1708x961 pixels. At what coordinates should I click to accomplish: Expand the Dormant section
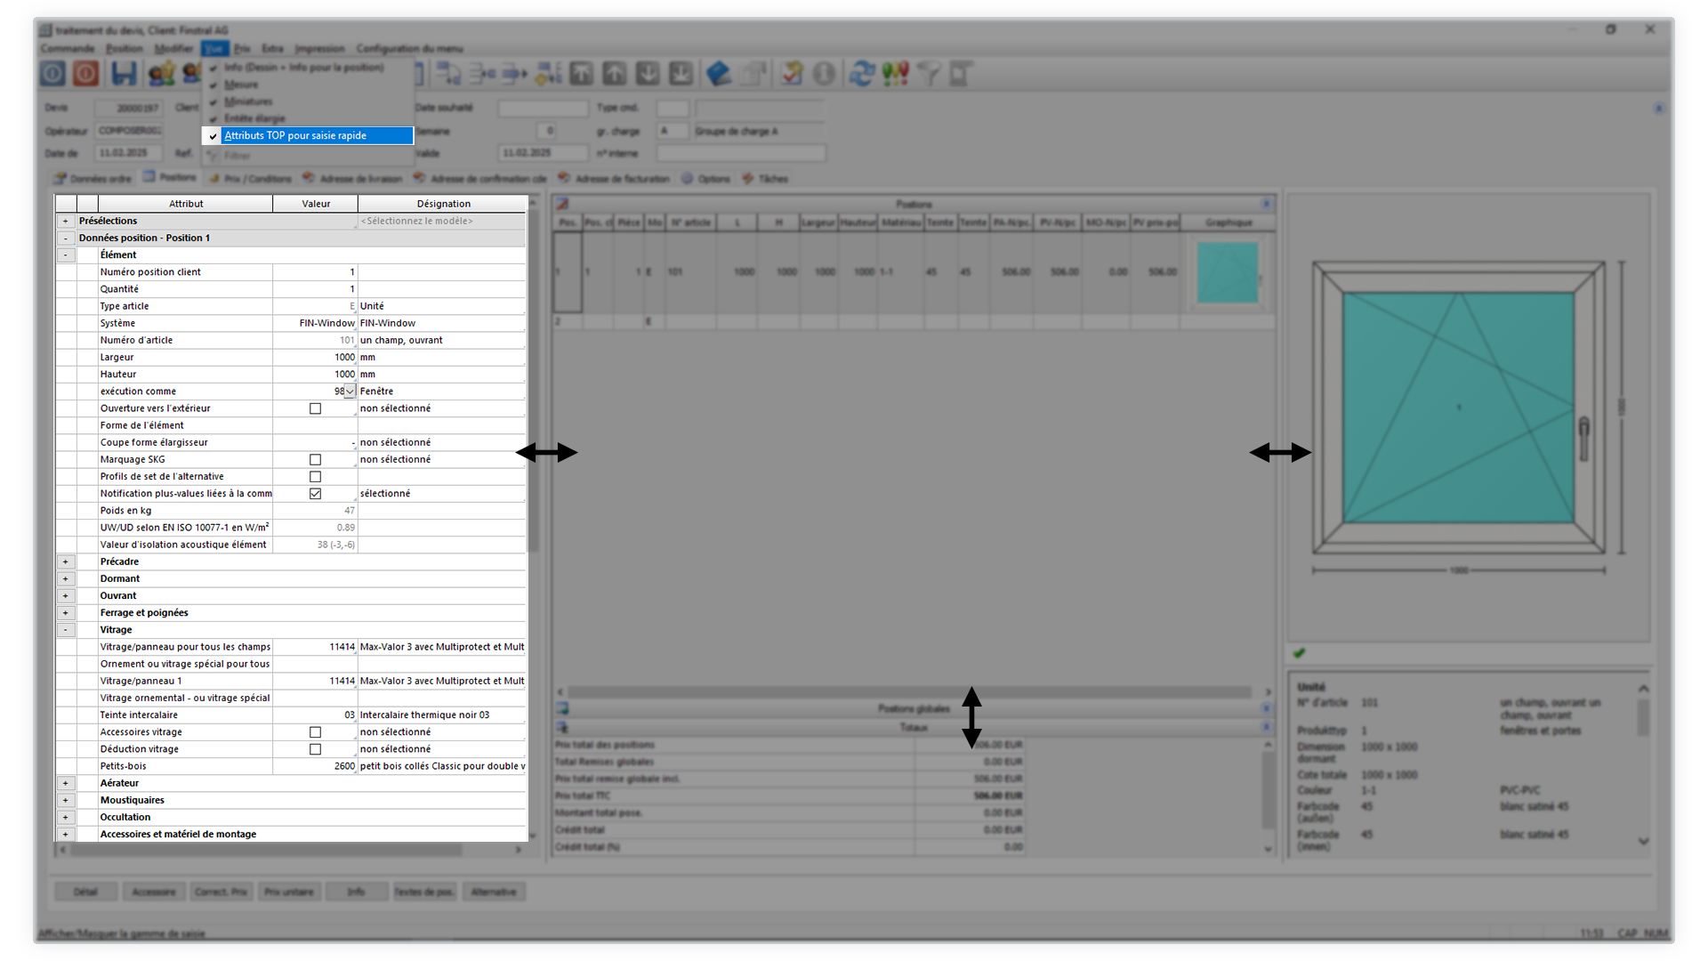65,578
